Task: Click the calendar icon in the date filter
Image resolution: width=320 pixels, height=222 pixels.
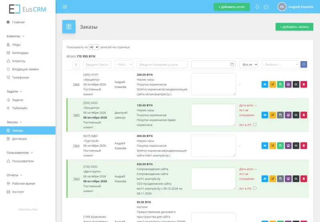Action: click(232, 64)
